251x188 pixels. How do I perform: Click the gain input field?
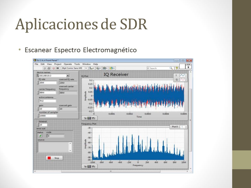tap(48, 109)
